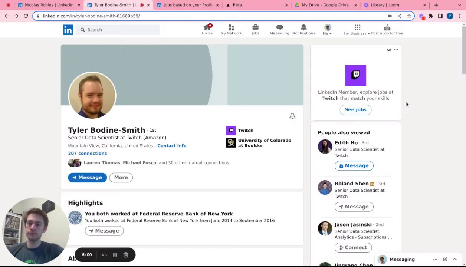466x267 pixels.
Task: Open LinkedIn home logo
Action: pyautogui.click(x=68, y=30)
